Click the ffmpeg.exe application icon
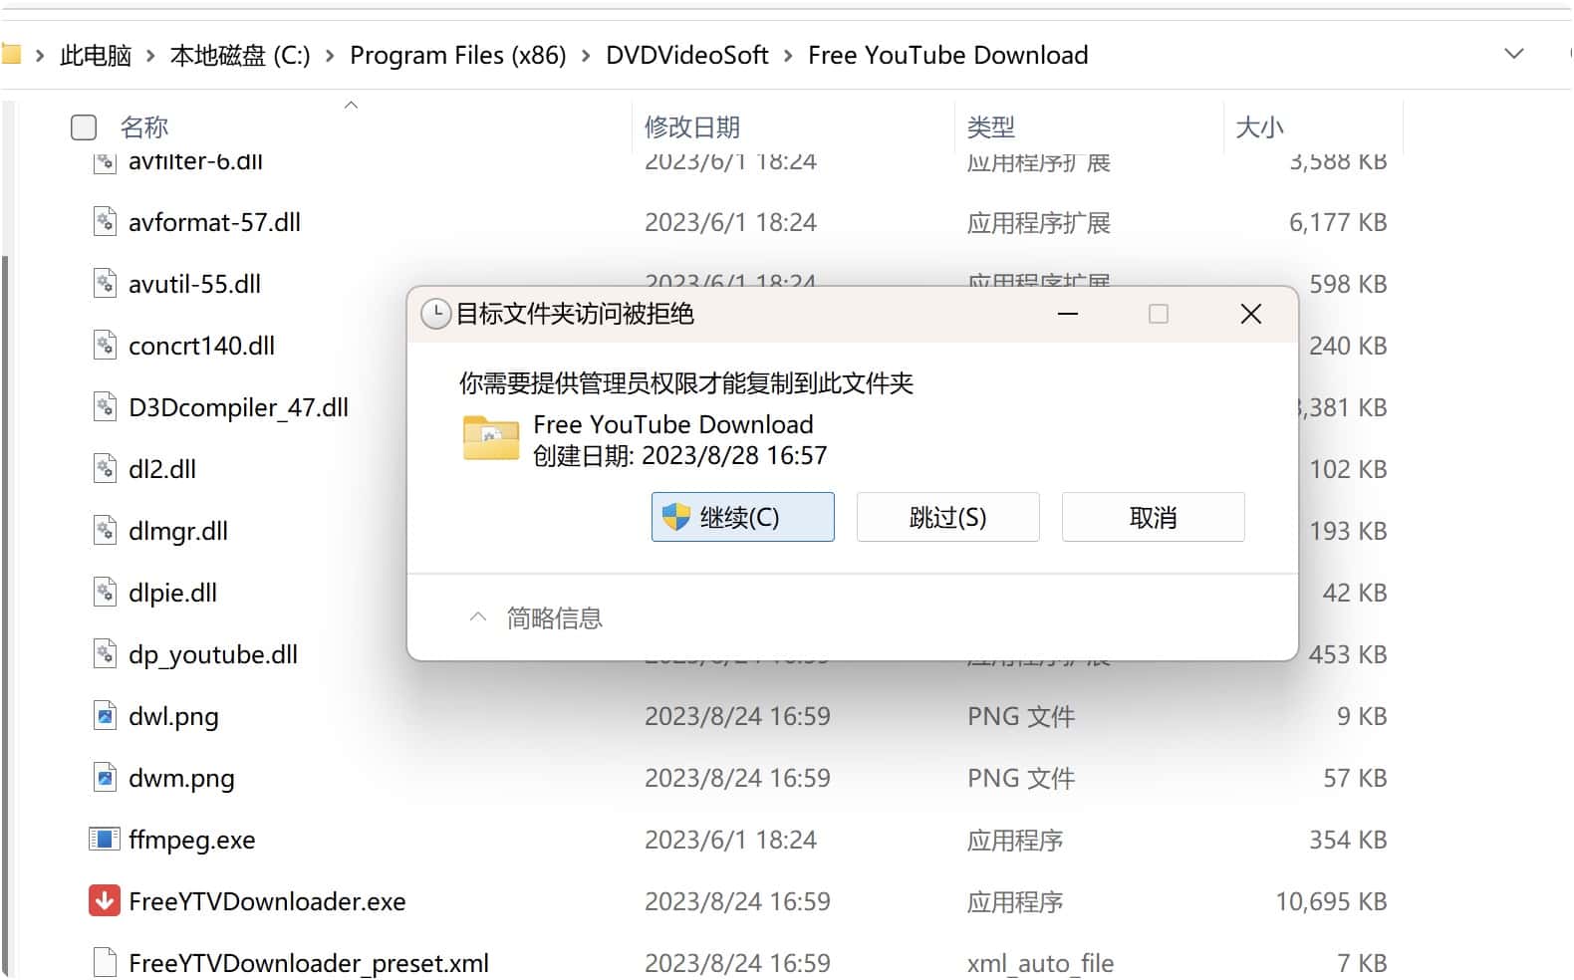The image size is (1574, 980). coord(105,839)
